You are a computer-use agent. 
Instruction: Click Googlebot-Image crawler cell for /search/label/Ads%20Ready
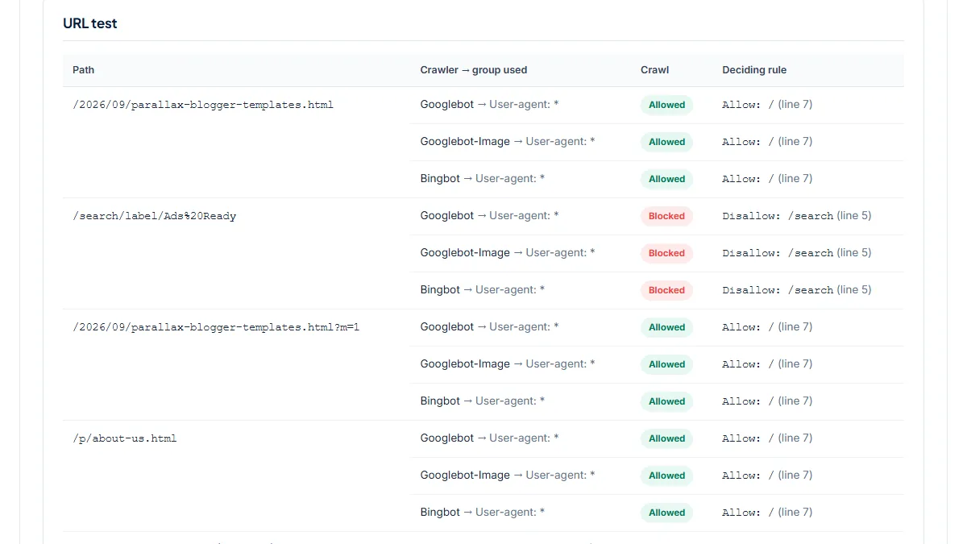click(x=508, y=253)
